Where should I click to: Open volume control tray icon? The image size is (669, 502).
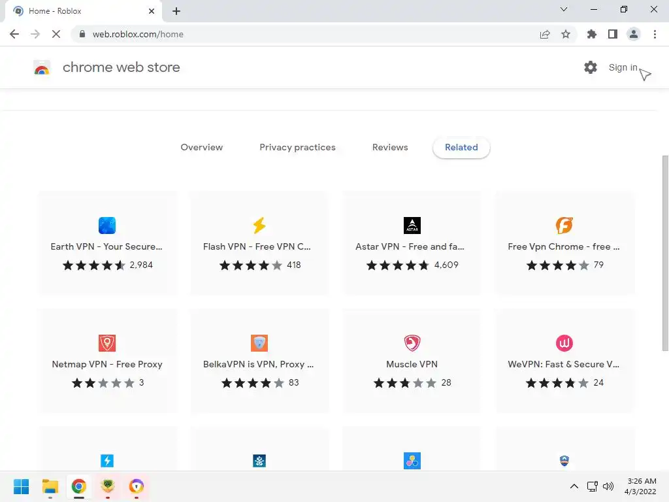(x=608, y=486)
